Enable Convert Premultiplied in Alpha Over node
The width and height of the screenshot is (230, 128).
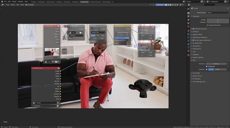116,32
